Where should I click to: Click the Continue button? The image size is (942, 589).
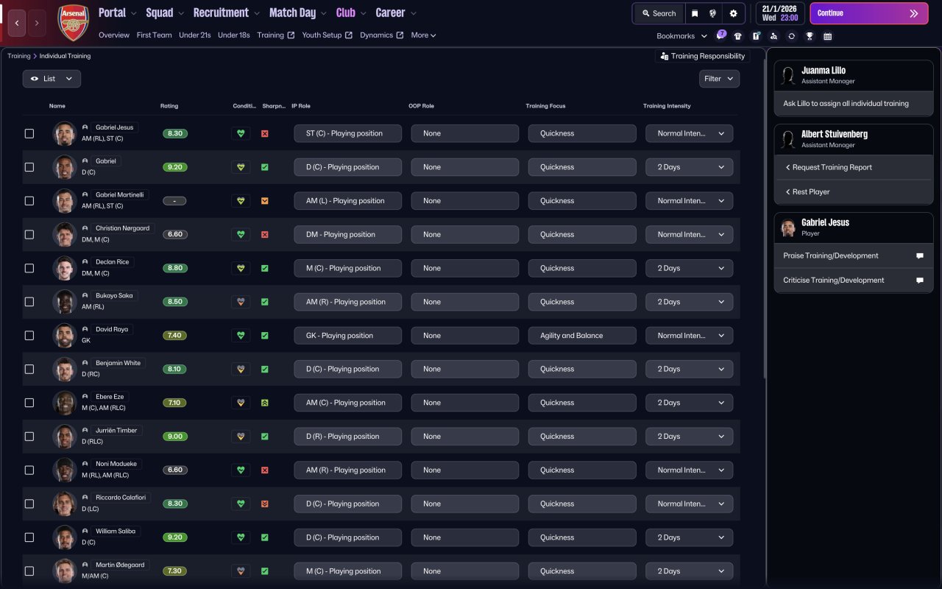point(869,13)
